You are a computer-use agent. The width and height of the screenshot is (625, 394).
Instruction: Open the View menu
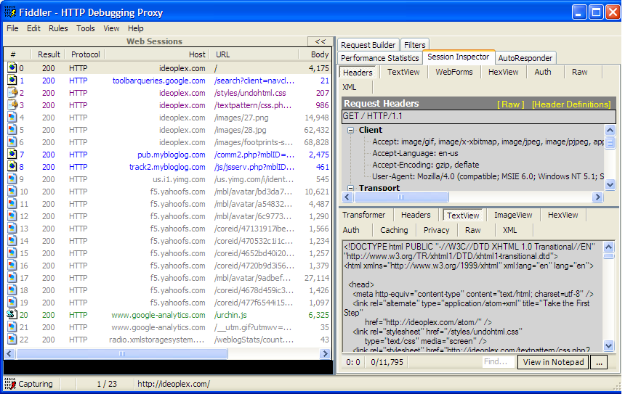111,28
